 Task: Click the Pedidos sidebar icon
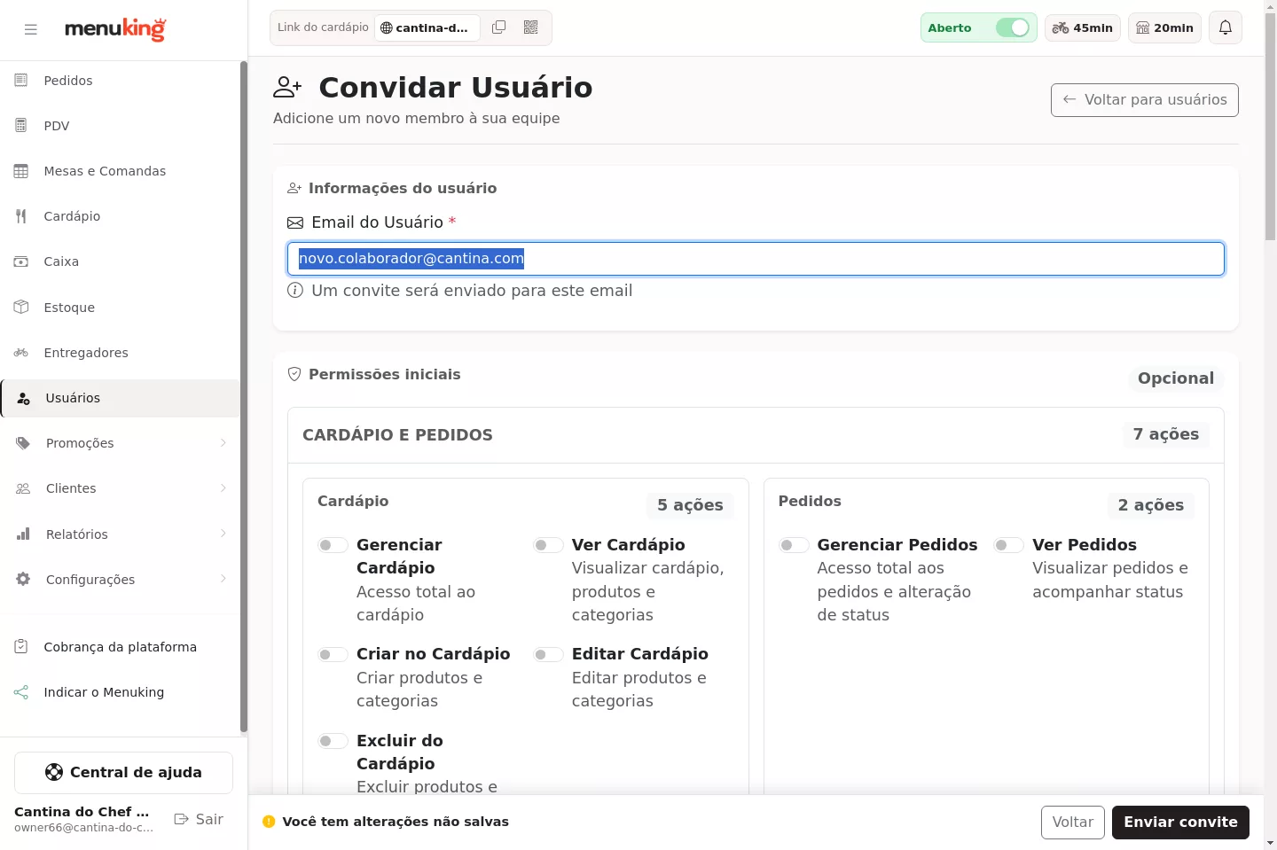pyautogui.click(x=21, y=81)
